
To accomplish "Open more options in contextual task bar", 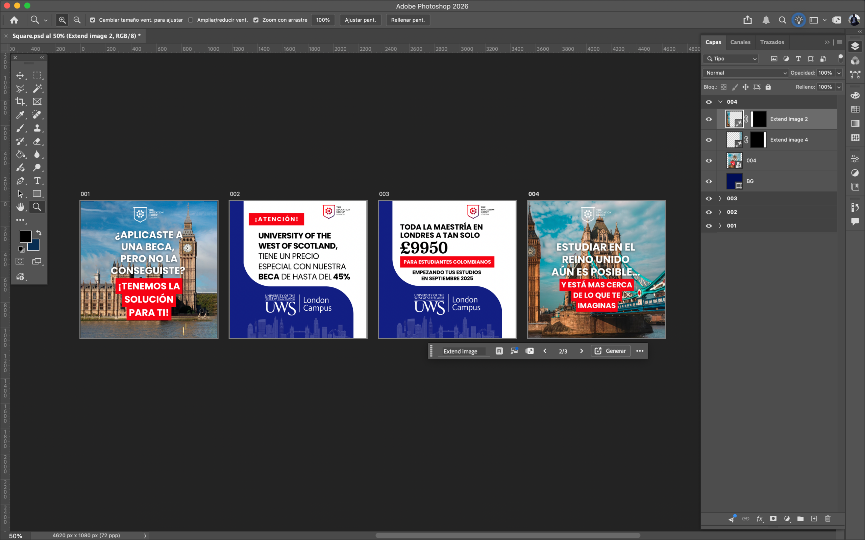I will [x=640, y=351].
